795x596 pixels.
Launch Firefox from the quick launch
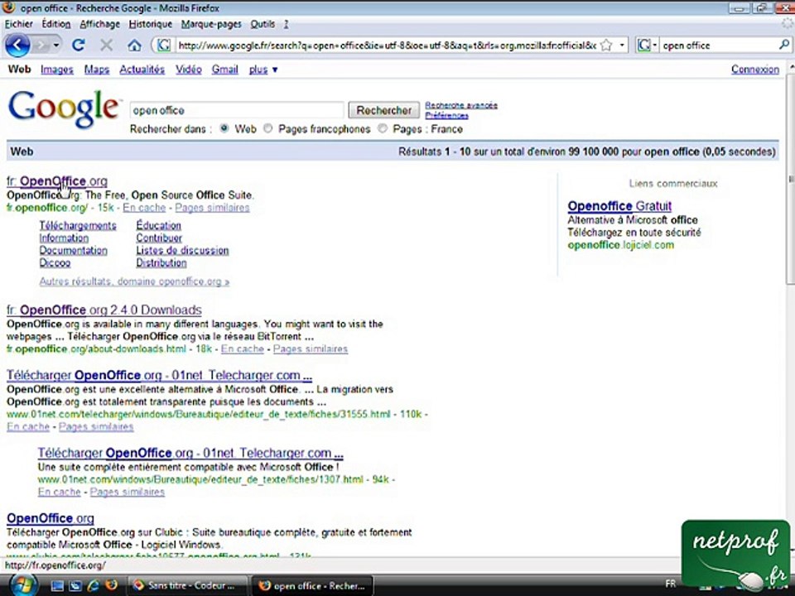[111, 585]
